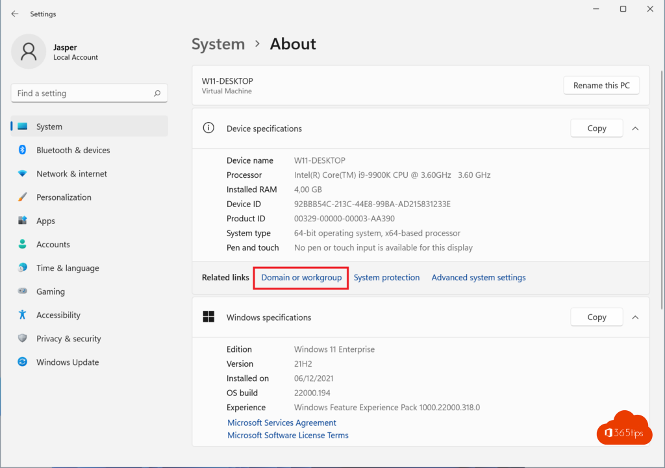Click Rename this PC button

point(601,85)
